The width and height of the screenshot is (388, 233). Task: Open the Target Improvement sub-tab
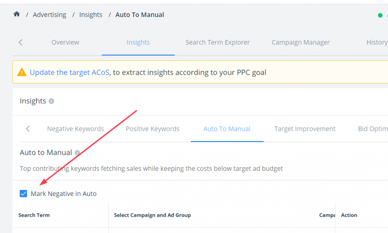tap(305, 129)
